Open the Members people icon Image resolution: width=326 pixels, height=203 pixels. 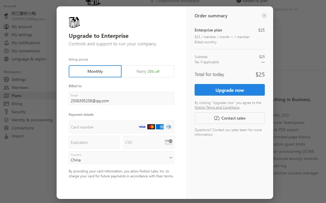click(x=6, y=87)
